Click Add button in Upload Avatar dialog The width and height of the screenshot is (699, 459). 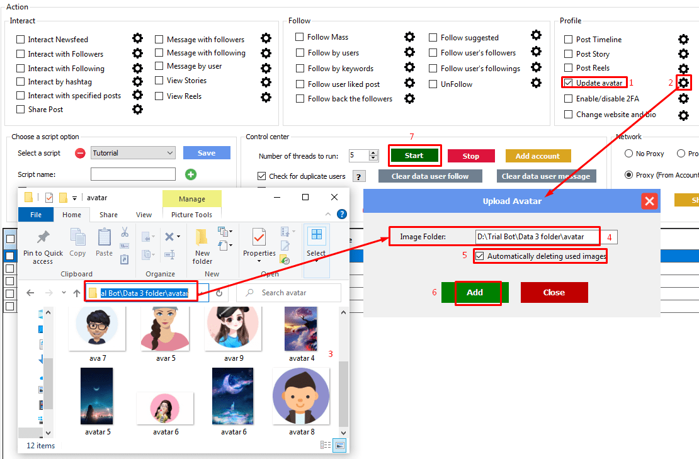pos(475,292)
